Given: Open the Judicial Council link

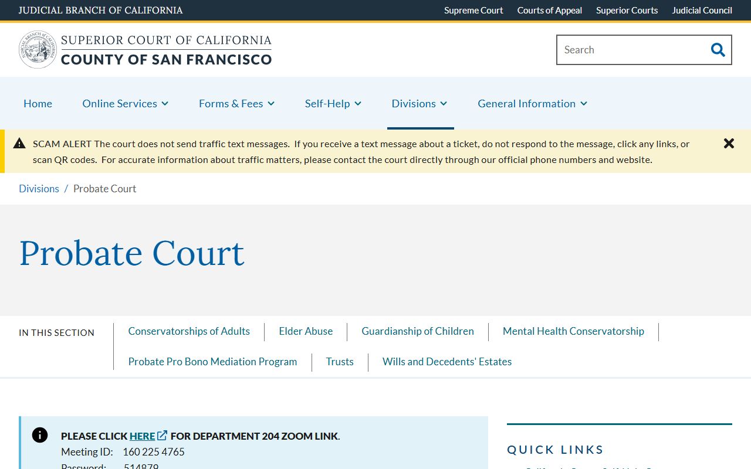Looking at the screenshot, I should tap(702, 10).
